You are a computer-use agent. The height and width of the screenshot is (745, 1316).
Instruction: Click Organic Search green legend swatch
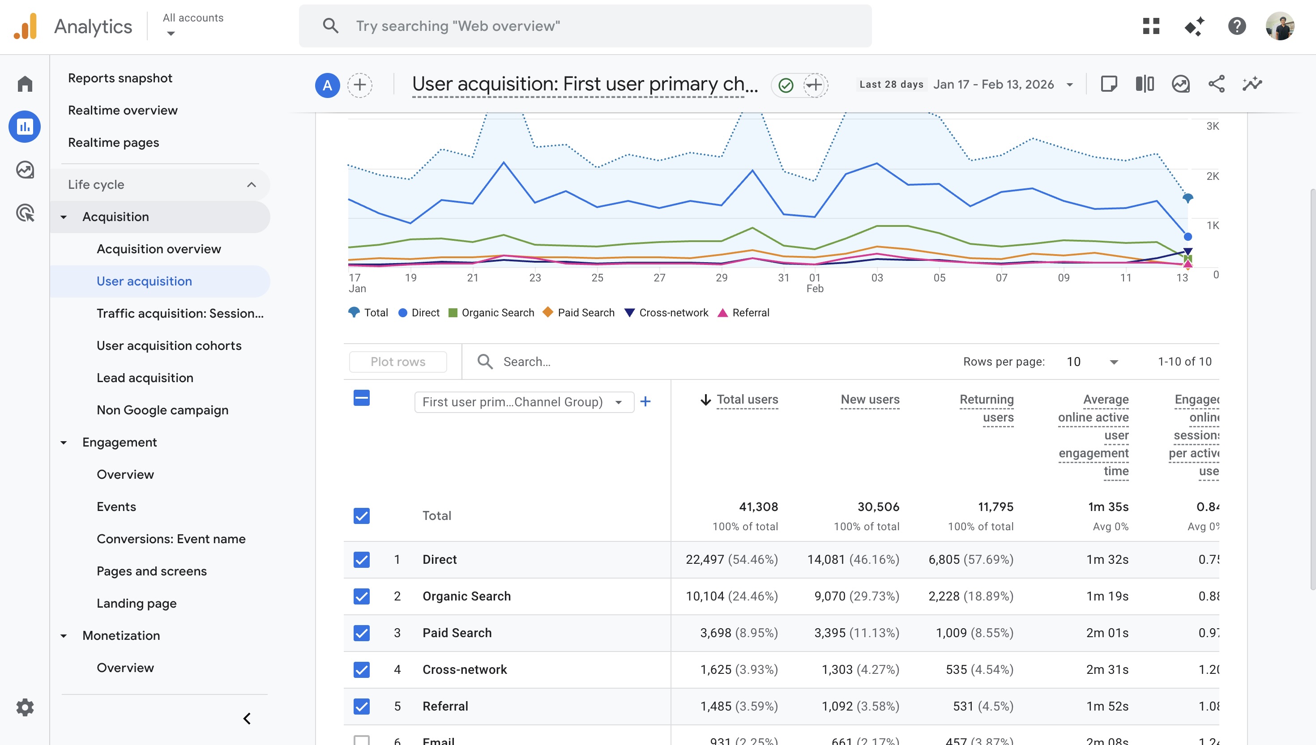pyautogui.click(x=453, y=313)
